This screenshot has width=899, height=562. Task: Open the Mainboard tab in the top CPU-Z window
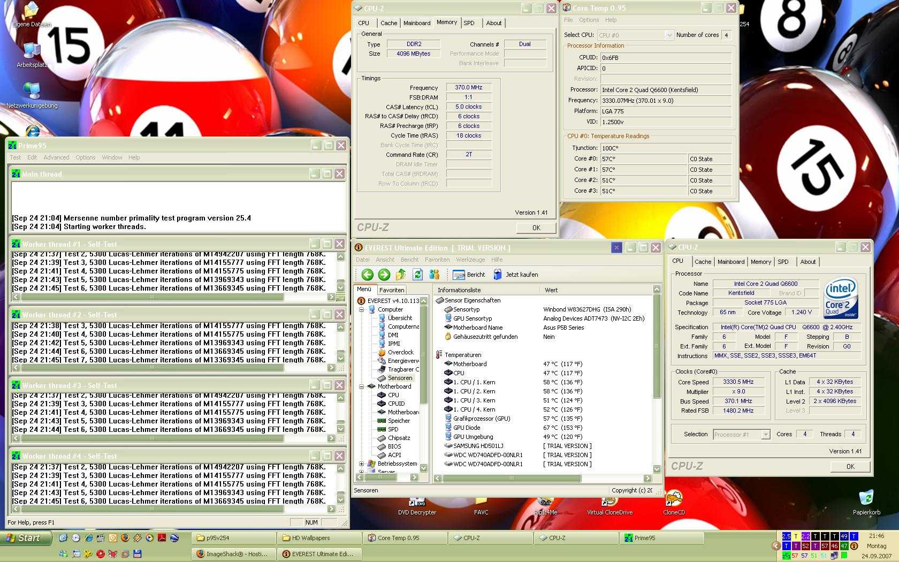(417, 23)
